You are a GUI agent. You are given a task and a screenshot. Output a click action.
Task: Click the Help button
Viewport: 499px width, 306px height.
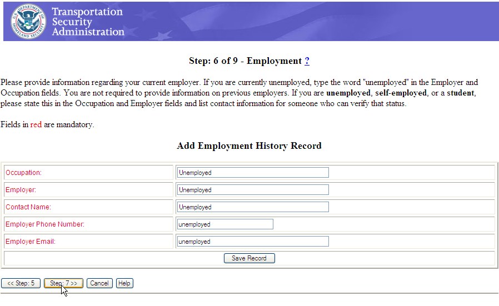tap(124, 283)
